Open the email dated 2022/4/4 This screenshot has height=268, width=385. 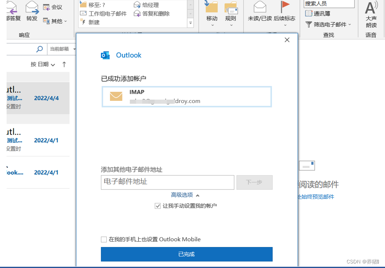(x=38, y=98)
